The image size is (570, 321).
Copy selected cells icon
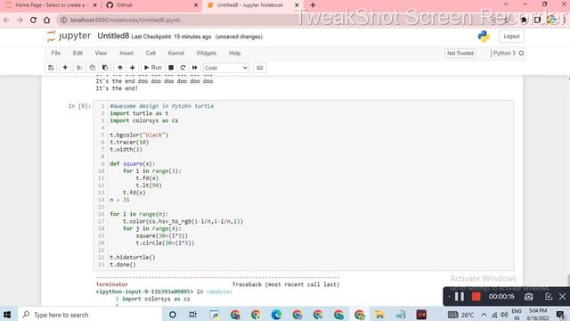[93, 68]
